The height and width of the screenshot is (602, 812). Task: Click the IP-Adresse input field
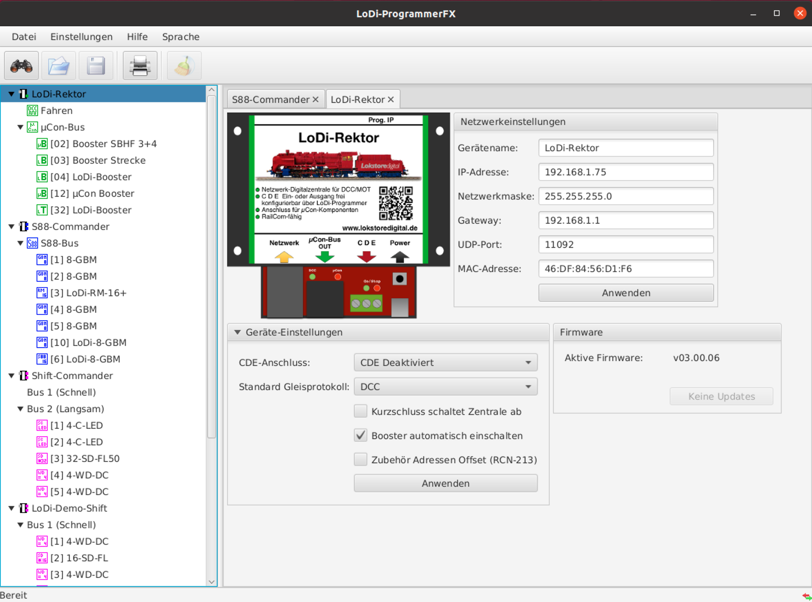[626, 172]
